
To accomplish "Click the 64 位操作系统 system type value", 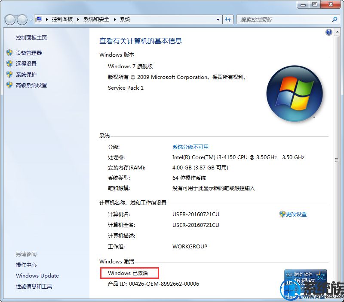I will tap(189, 178).
